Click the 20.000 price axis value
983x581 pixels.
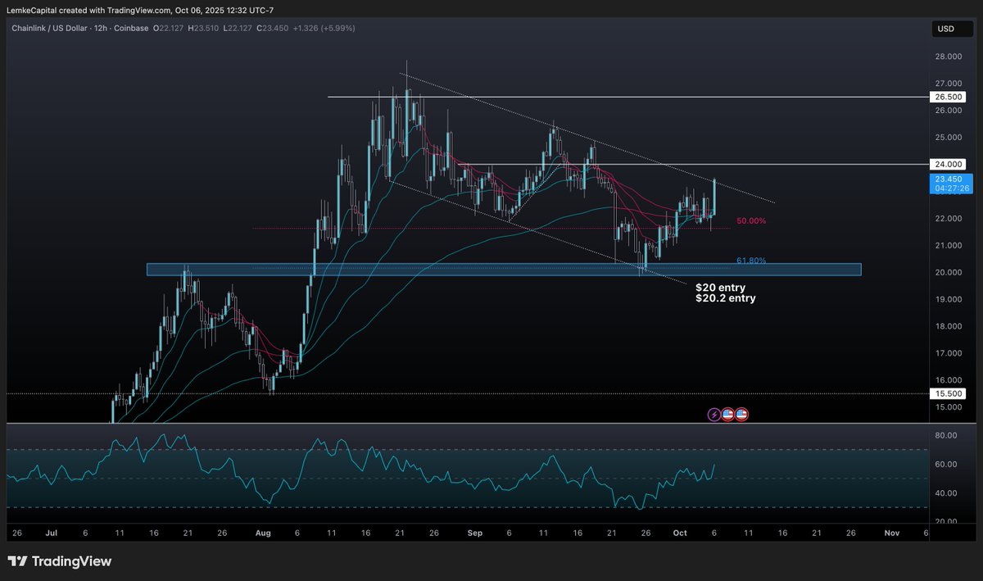click(x=949, y=273)
